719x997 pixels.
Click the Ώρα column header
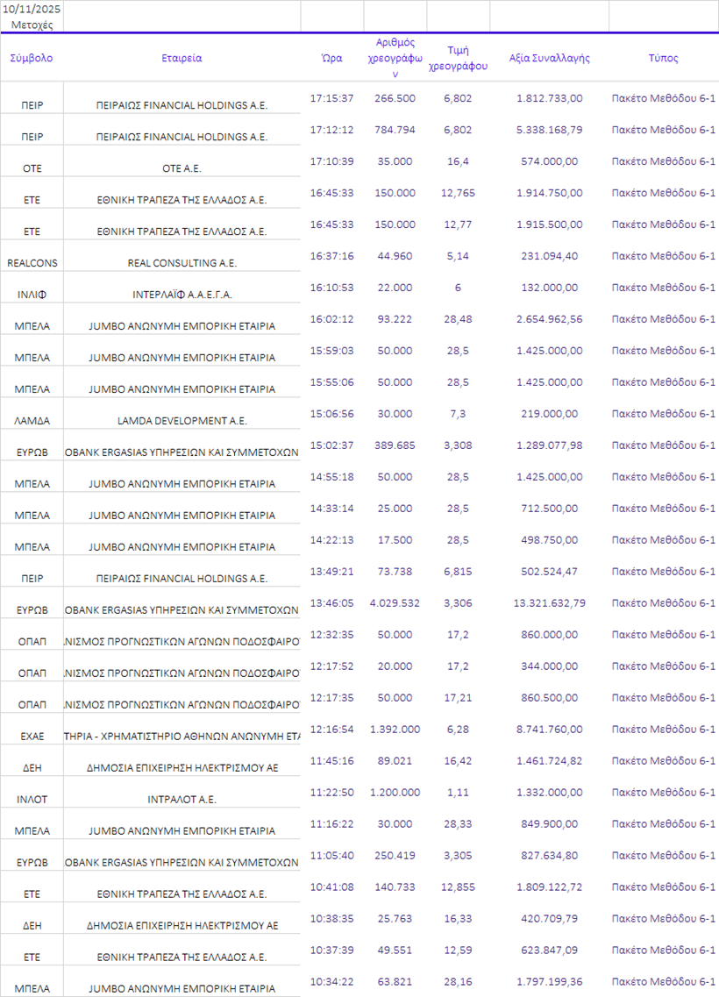tap(331, 58)
